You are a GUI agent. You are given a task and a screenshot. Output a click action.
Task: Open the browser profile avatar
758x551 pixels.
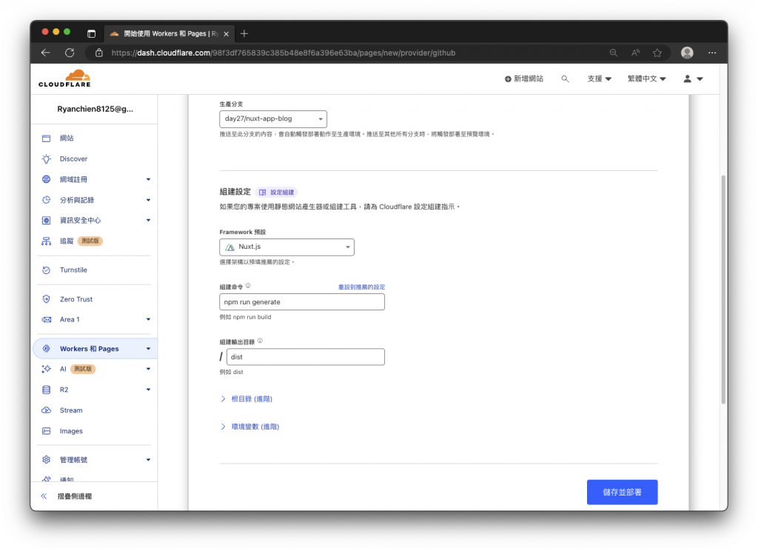(x=687, y=53)
